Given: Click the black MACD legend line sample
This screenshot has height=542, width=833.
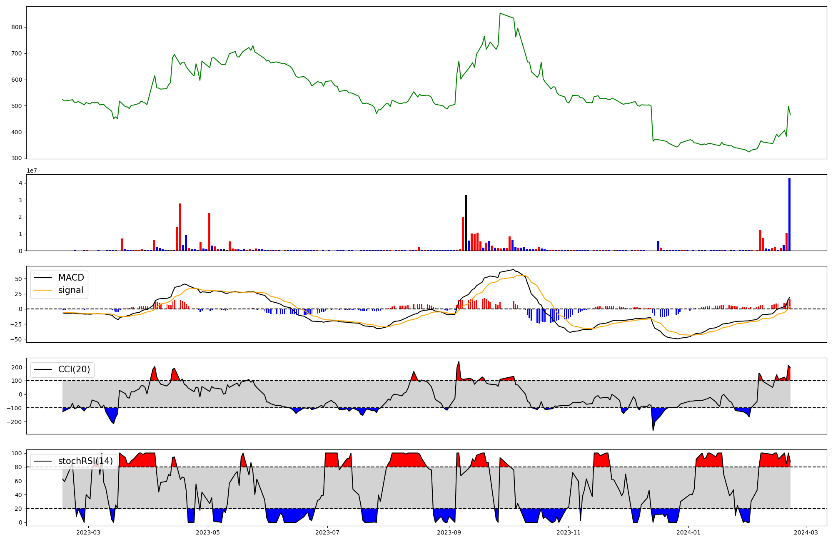Looking at the screenshot, I should pos(42,278).
